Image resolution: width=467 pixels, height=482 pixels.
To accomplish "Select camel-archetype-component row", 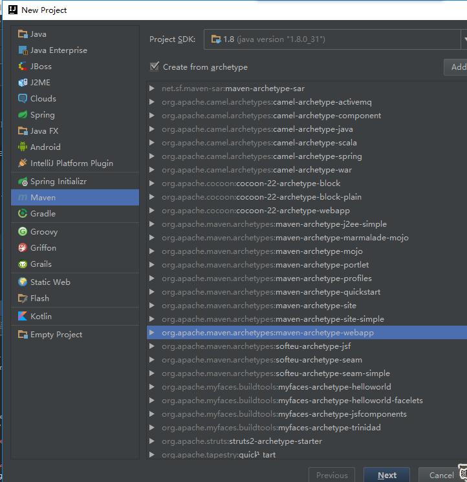I will coord(307,115).
